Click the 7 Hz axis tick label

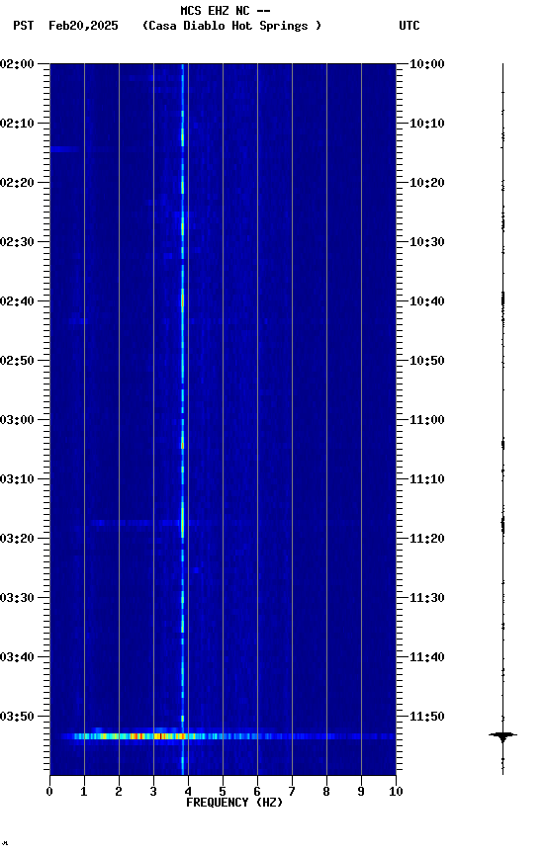(x=292, y=792)
